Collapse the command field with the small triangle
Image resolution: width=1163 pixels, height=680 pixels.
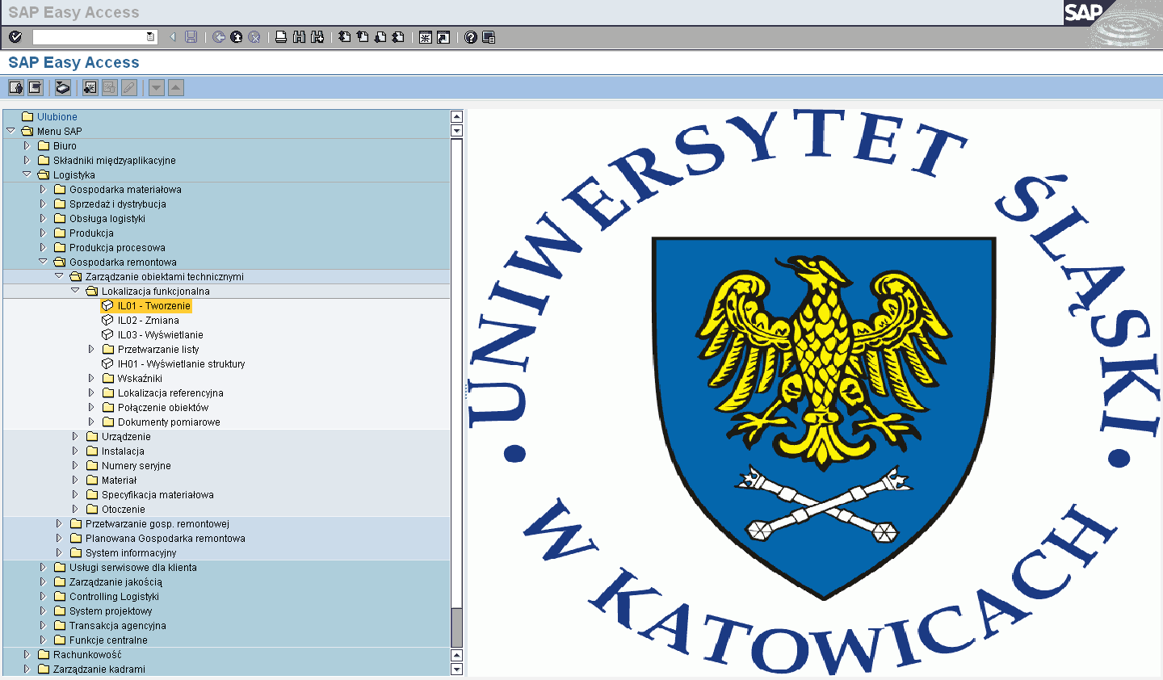(x=172, y=37)
